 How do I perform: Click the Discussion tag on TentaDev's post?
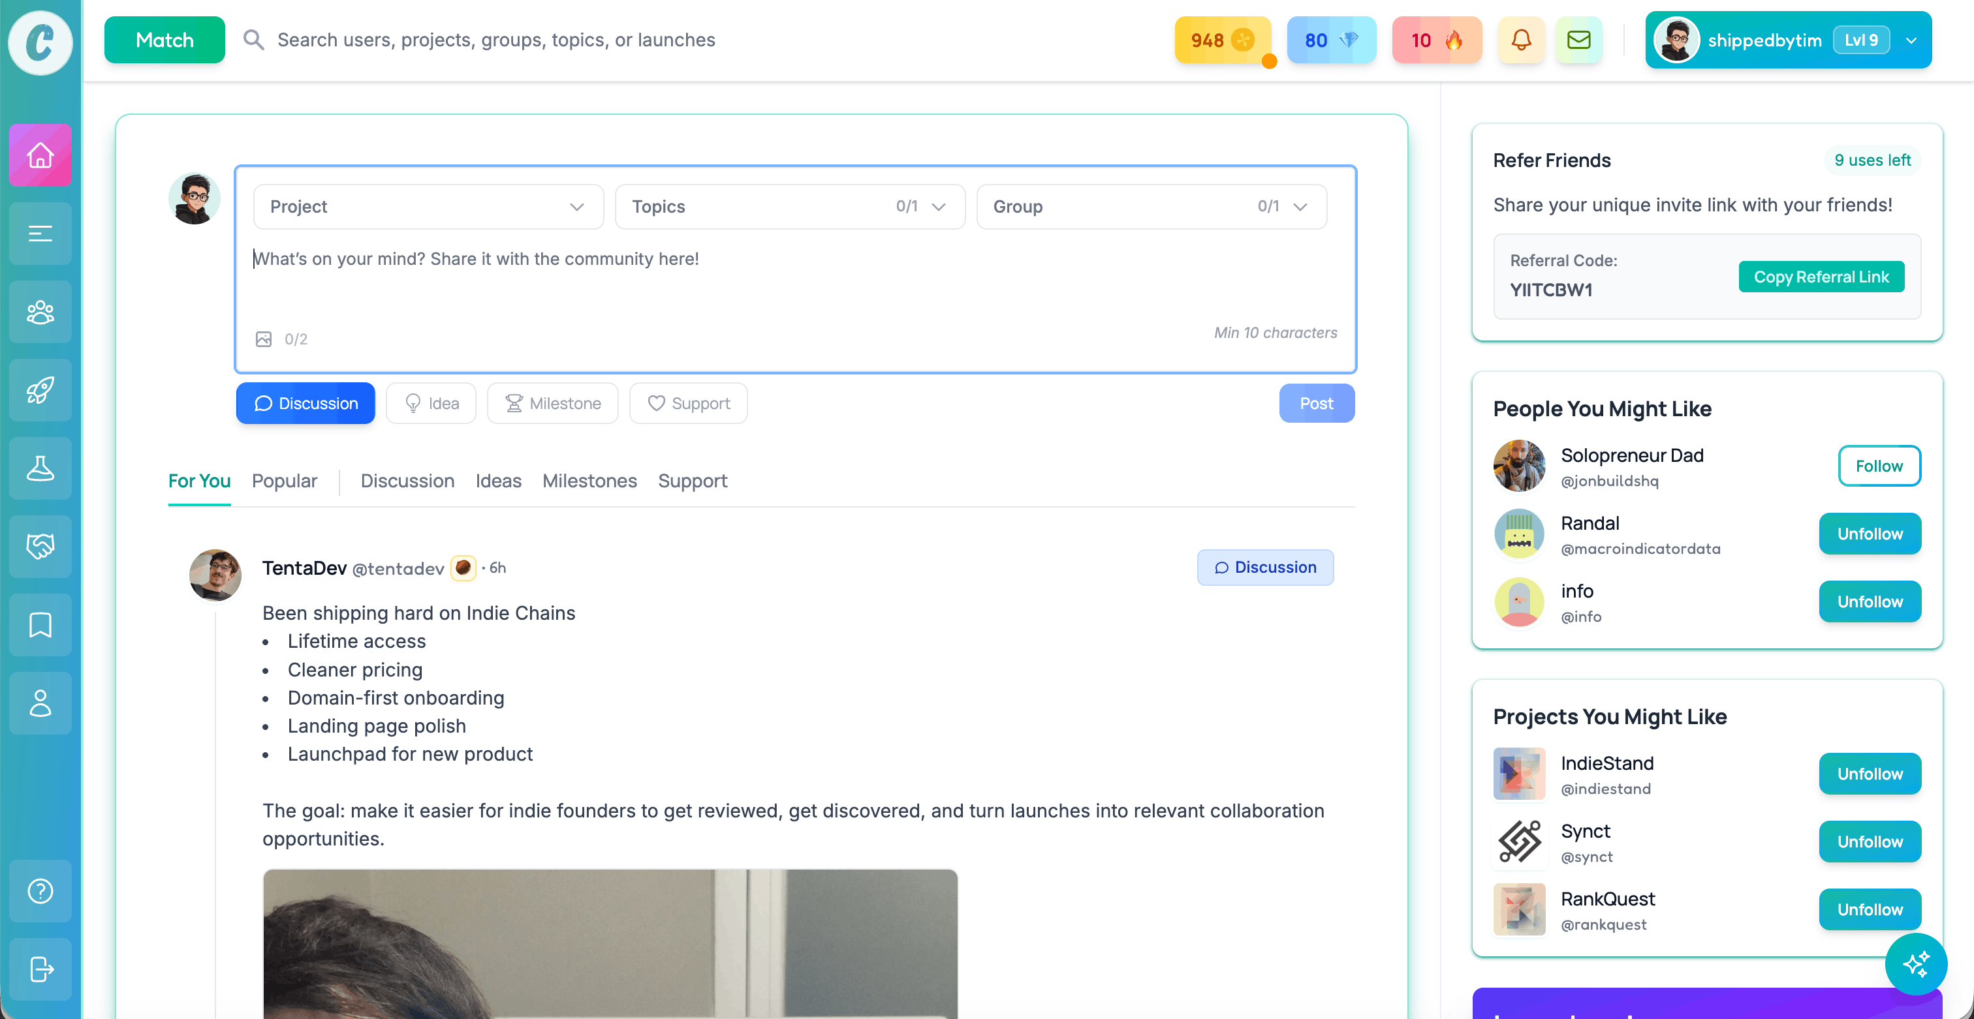pyautogui.click(x=1265, y=568)
